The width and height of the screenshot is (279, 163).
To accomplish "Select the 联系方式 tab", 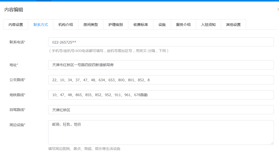I will pos(41,24).
